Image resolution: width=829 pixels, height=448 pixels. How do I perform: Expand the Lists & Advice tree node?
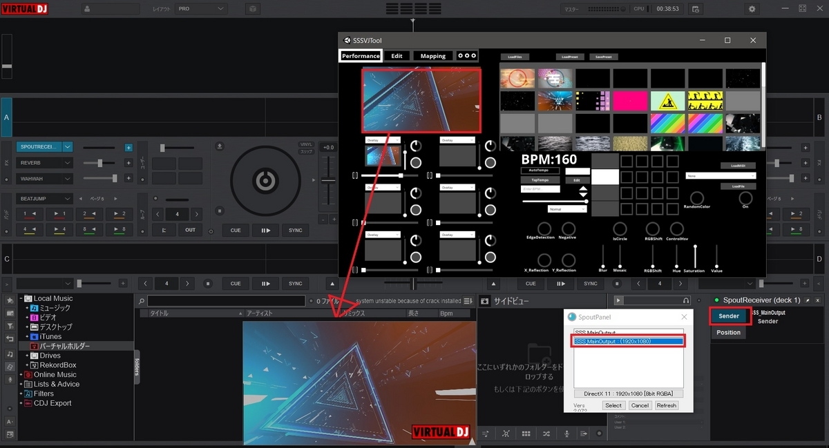pyautogui.click(x=21, y=384)
